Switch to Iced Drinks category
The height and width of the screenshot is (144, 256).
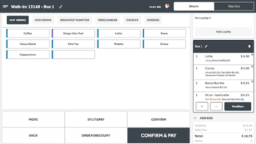[x=43, y=20]
